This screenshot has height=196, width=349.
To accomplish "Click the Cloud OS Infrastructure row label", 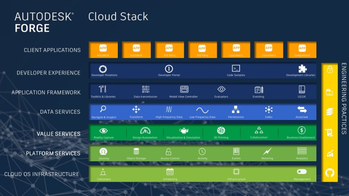I will pos(41,174).
